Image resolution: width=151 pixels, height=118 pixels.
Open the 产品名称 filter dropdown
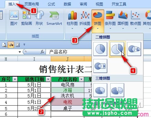tap(81, 79)
